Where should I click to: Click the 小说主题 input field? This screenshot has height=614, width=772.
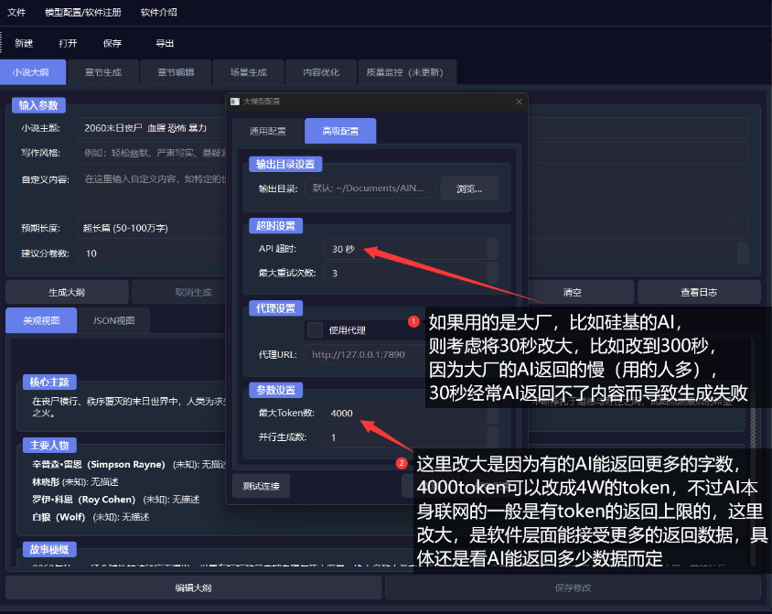click(413, 128)
